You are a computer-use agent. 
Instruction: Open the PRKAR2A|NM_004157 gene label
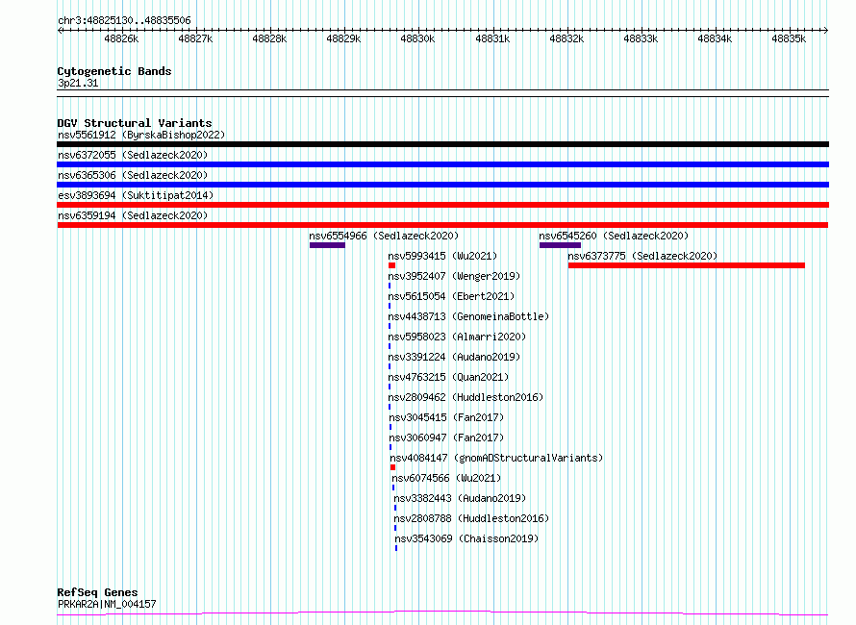pos(107,604)
